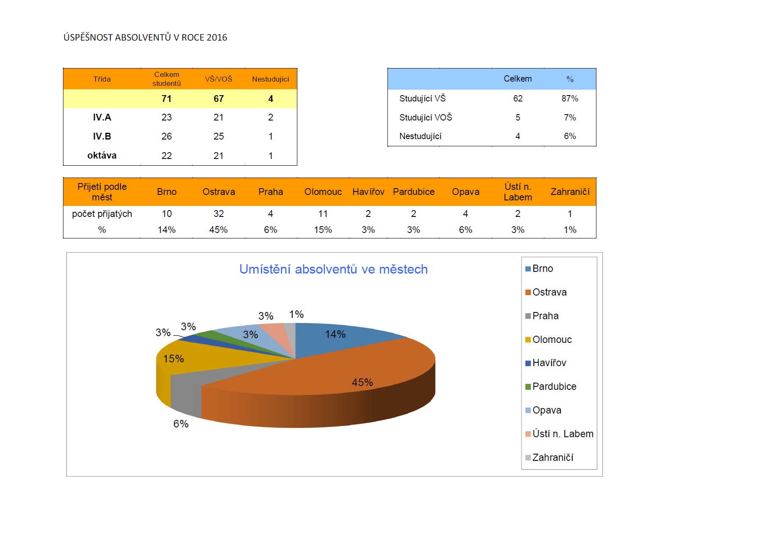Screen dimensions: 777x545
Task: Click the Havířov legend color square
Action: click(x=527, y=363)
